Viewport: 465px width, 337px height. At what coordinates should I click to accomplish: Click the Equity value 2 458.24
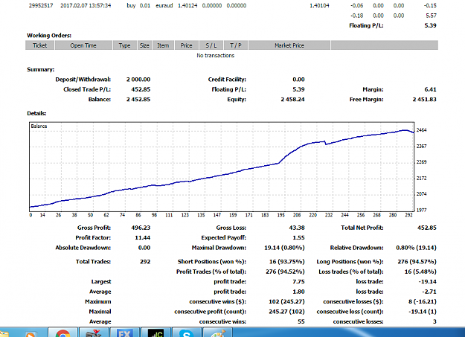(292, 100)
